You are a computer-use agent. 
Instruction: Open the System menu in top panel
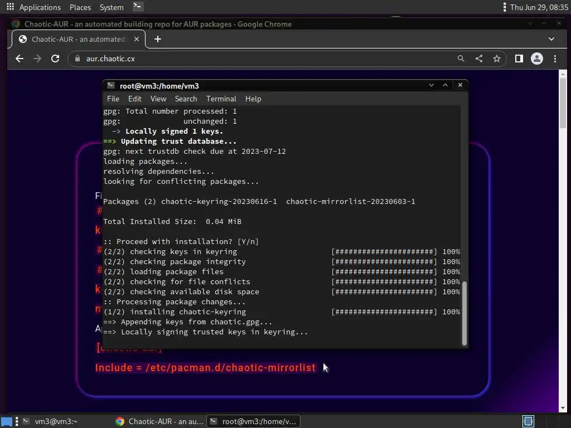pos(112,7)
